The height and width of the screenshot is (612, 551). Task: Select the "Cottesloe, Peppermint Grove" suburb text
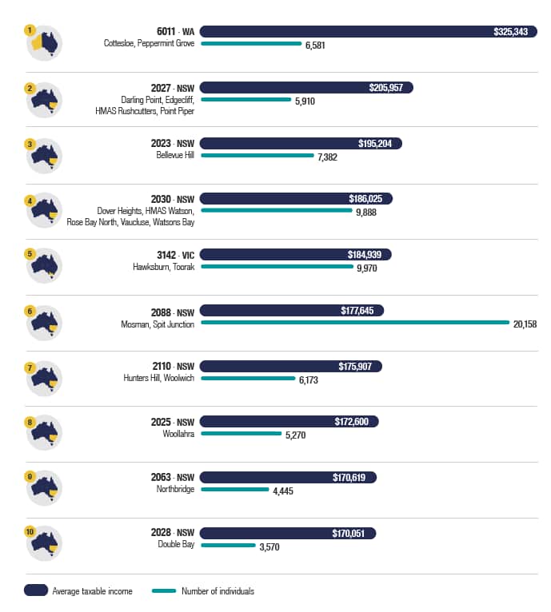point(150,44)
